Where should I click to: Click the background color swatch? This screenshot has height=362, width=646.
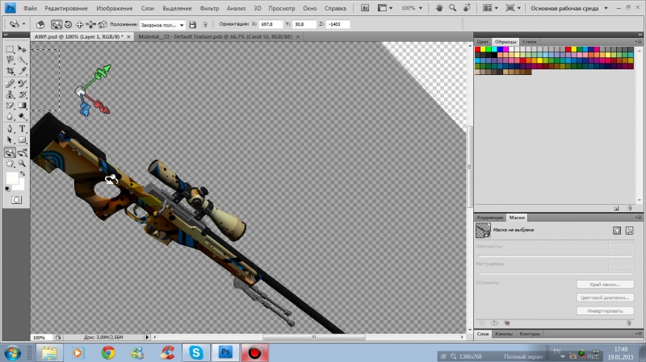coord(20,186)
